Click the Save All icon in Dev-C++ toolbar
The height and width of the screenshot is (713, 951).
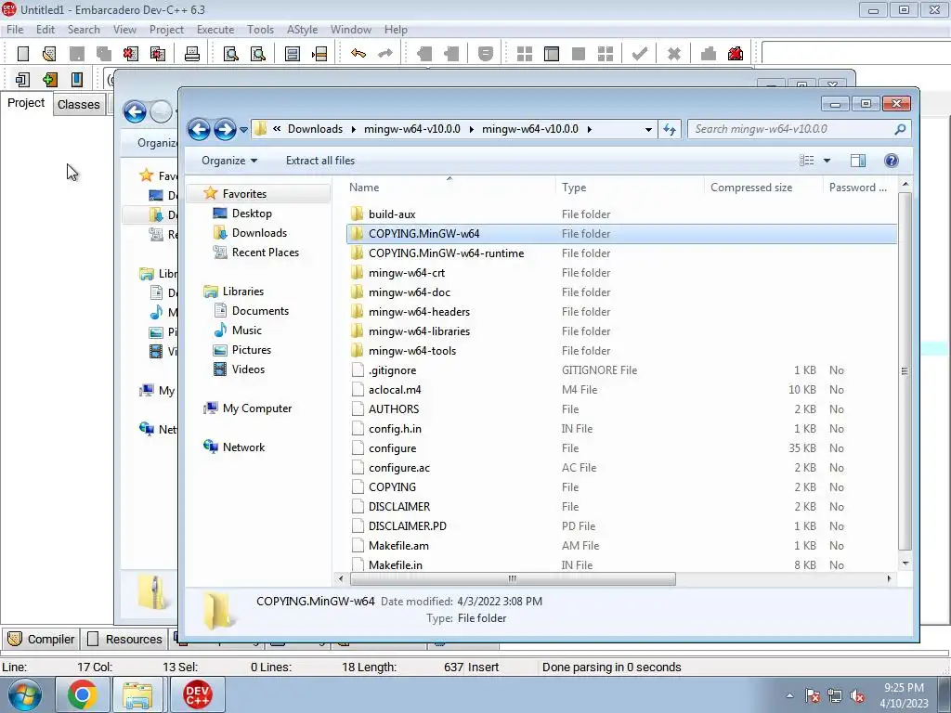point(104,54)
